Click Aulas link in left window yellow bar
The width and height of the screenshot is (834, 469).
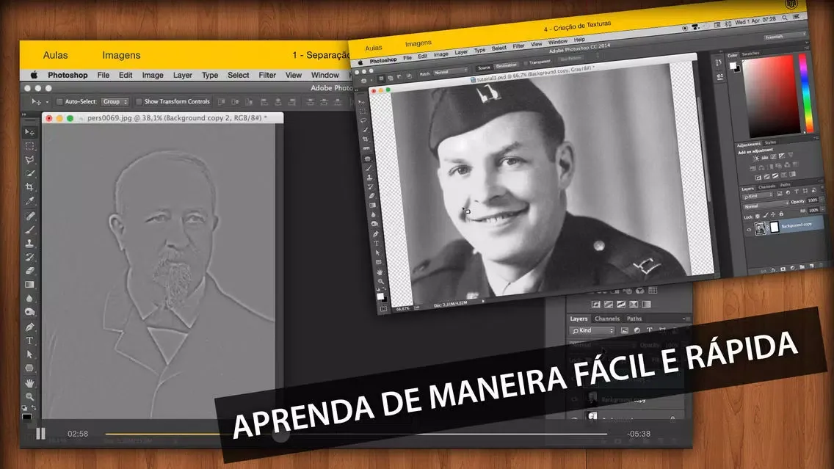point(55,55)
